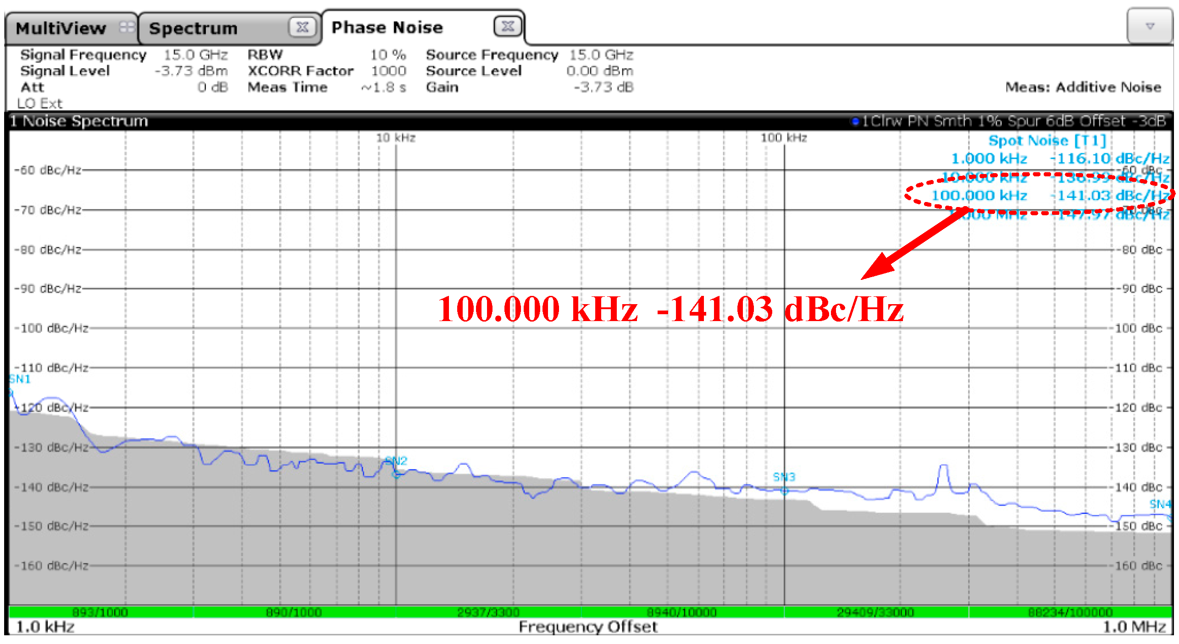Click the Signal Level -3.73 dBm value

click(191, 71)
